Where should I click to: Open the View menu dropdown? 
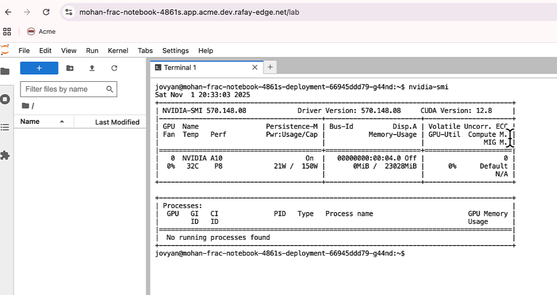[x=69, y=50]
